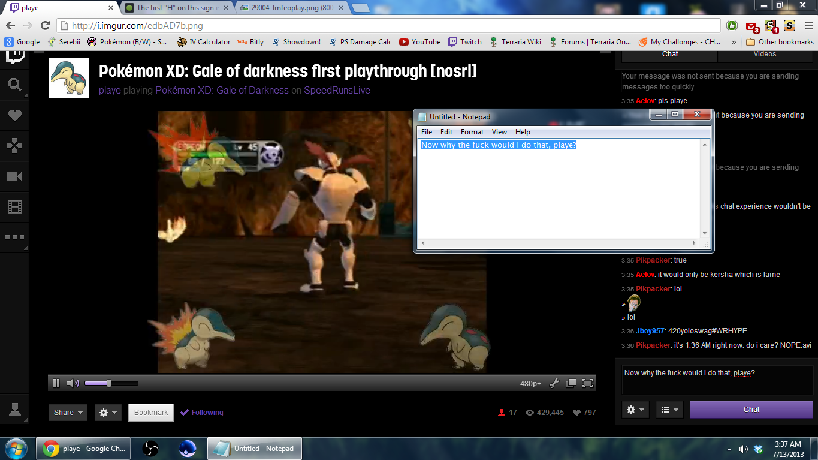
Task: Mute the stream with the speaker icon
Action: click(73, 383)
